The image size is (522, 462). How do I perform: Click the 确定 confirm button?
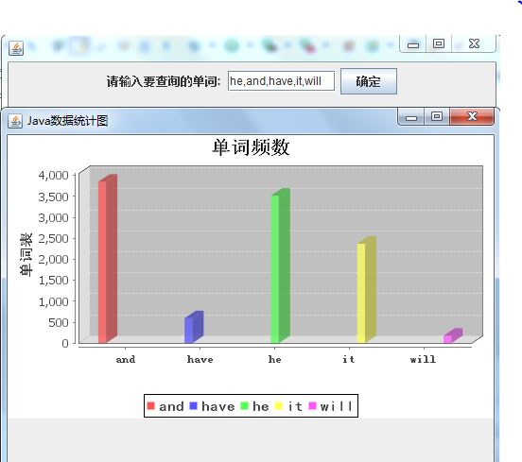(x=369, y=81)
